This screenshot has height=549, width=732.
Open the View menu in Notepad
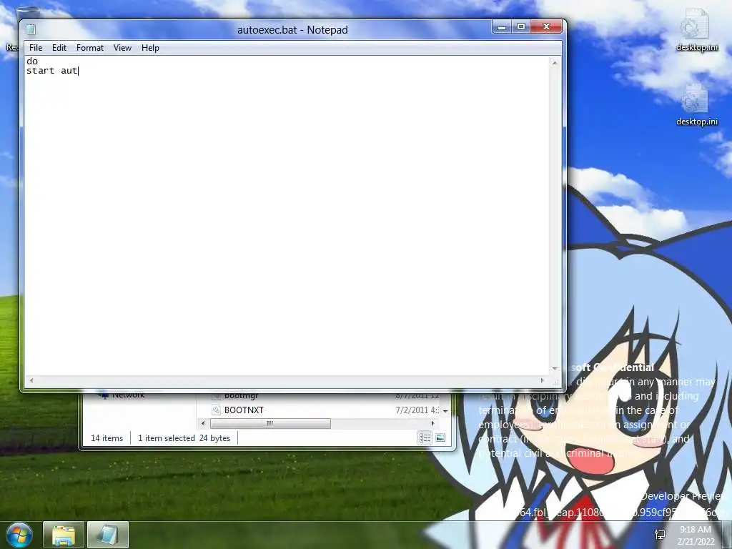pos(122,48)
